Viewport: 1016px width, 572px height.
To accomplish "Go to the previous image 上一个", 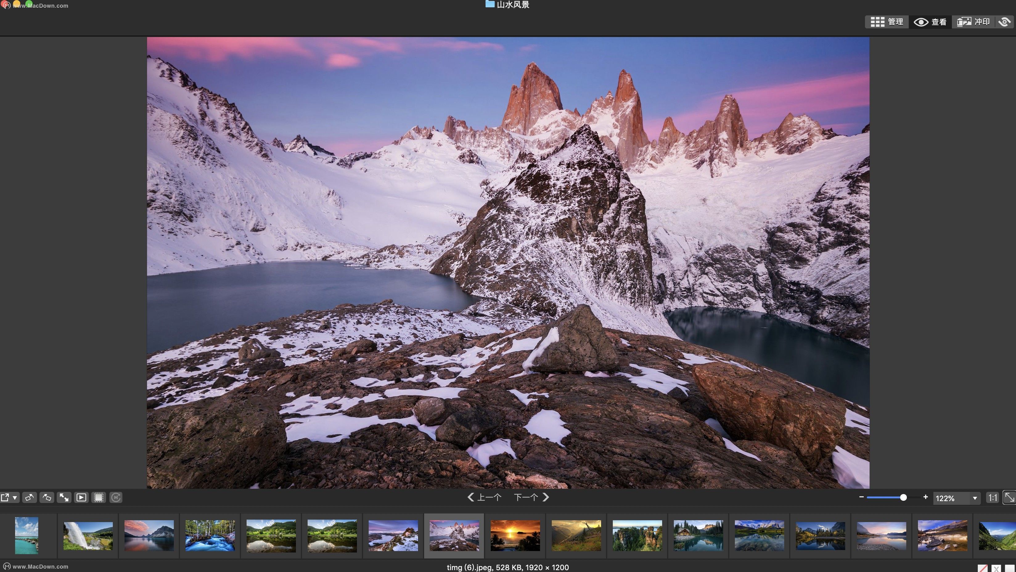I will (485, 497).
